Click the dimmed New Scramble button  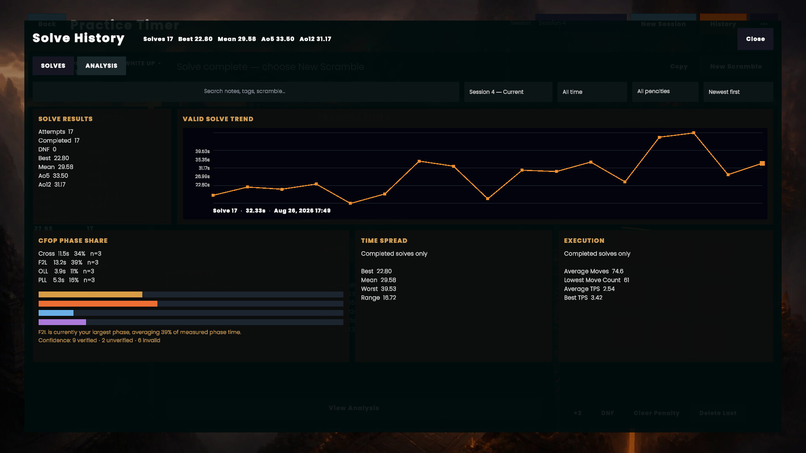pyautogui.click(x=736, y=67)
